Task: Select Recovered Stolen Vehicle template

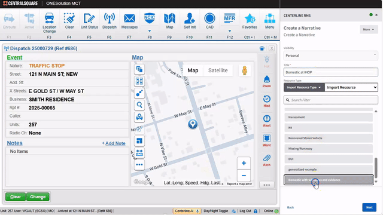Action: (x=329, y=138)
